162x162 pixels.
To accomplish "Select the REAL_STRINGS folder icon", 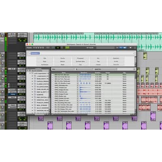I will 35,105.
